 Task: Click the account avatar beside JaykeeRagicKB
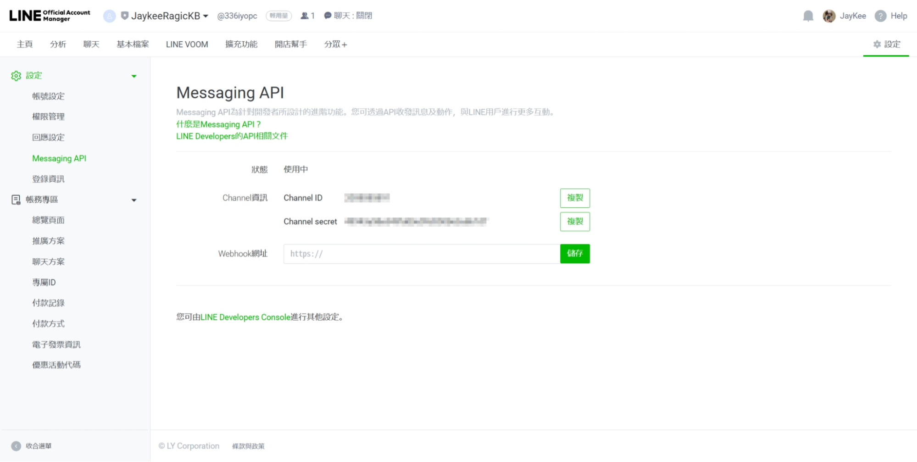[x=109, y=16]
